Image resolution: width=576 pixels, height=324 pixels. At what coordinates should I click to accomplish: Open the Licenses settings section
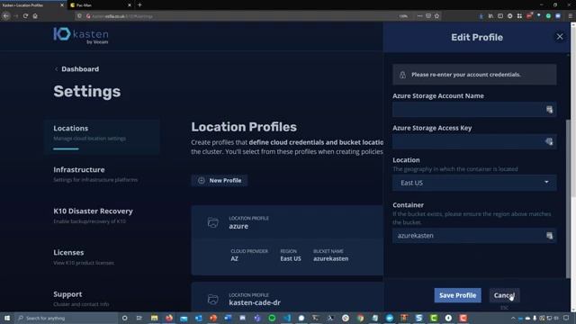(84, 257)
